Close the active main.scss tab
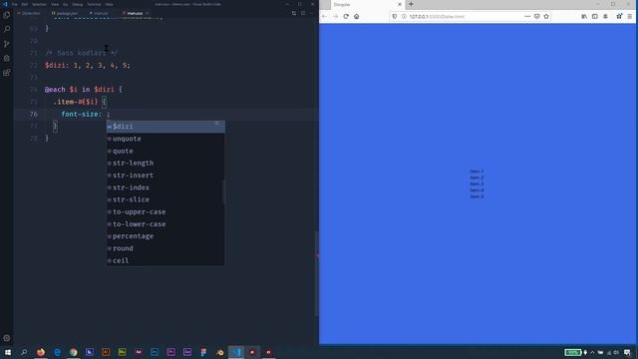The width and height of the screenshot is (638, 359). pyautogui.click(x=148, y=13)
